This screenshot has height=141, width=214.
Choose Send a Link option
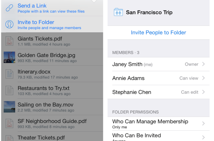click(x=32, y=6)
